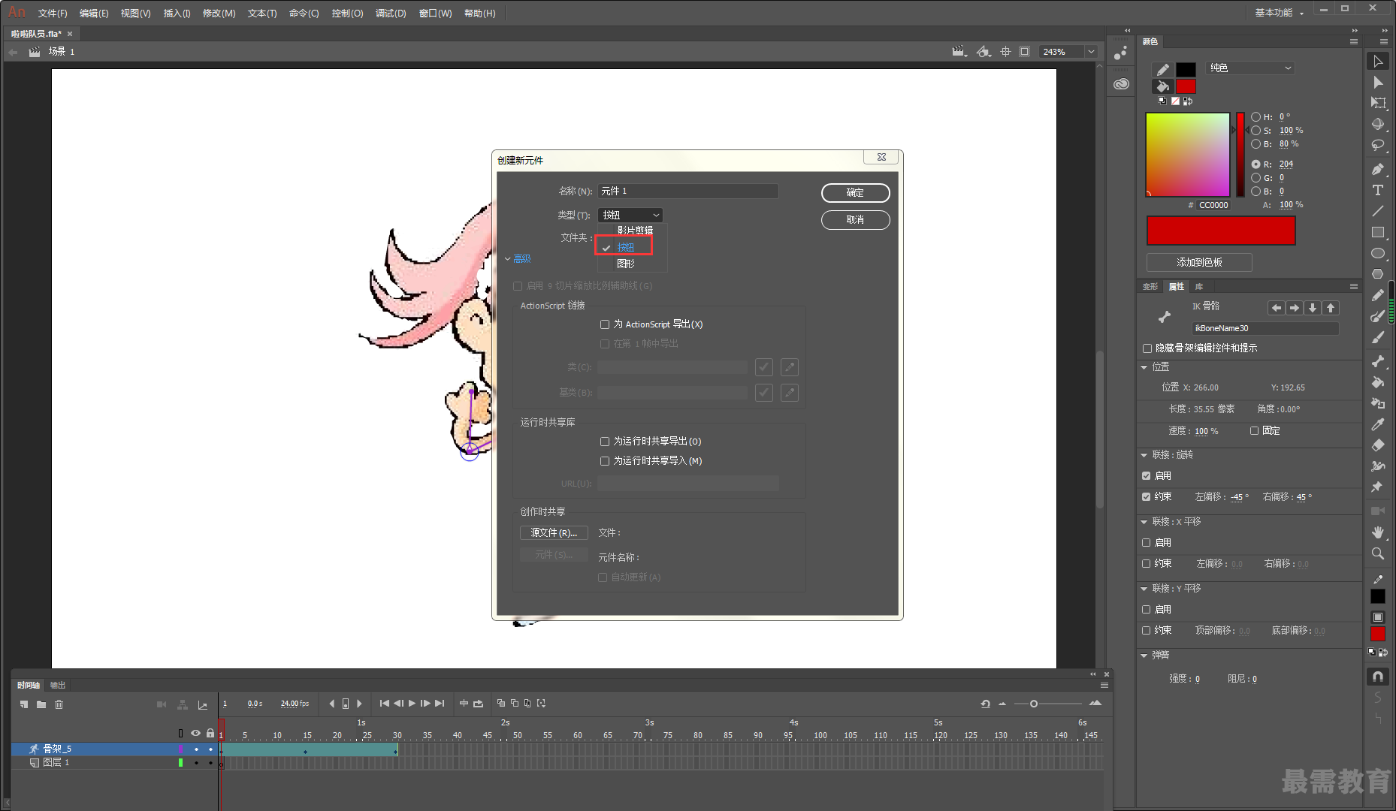Choose movie clip type option
The width and height of the screenshot is (1396, 811).
point(634,231)
